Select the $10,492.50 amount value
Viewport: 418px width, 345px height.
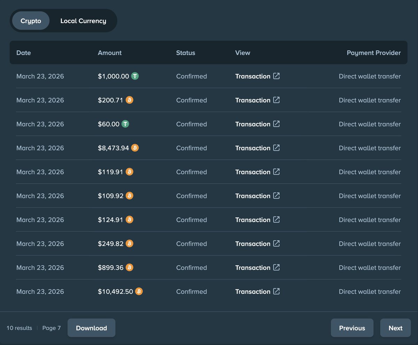(x=115, y=292)
